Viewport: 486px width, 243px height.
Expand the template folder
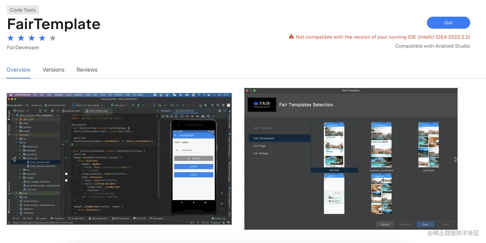pos(20,174)
